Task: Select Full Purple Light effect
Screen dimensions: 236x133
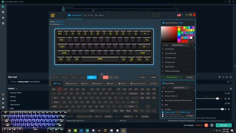Action: click(x=170, y=53)
